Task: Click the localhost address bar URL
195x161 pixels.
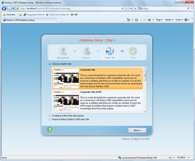Action: (46, 9)
